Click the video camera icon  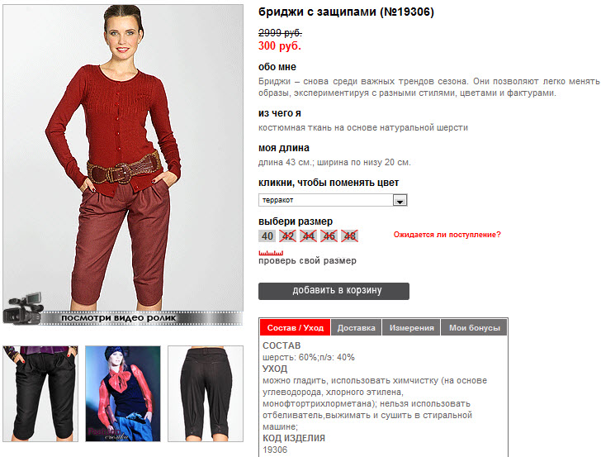click(23, 309)
